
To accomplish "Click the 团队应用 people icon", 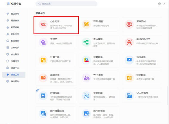I will click(x=8, y=34).
